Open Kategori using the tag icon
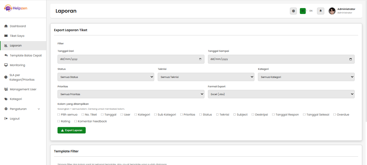The image size is (367, 165). [6, 99]
